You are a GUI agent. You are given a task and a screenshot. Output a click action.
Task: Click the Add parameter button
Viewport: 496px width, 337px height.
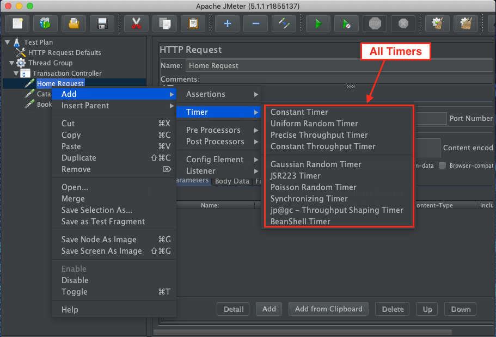click(269, 309)
